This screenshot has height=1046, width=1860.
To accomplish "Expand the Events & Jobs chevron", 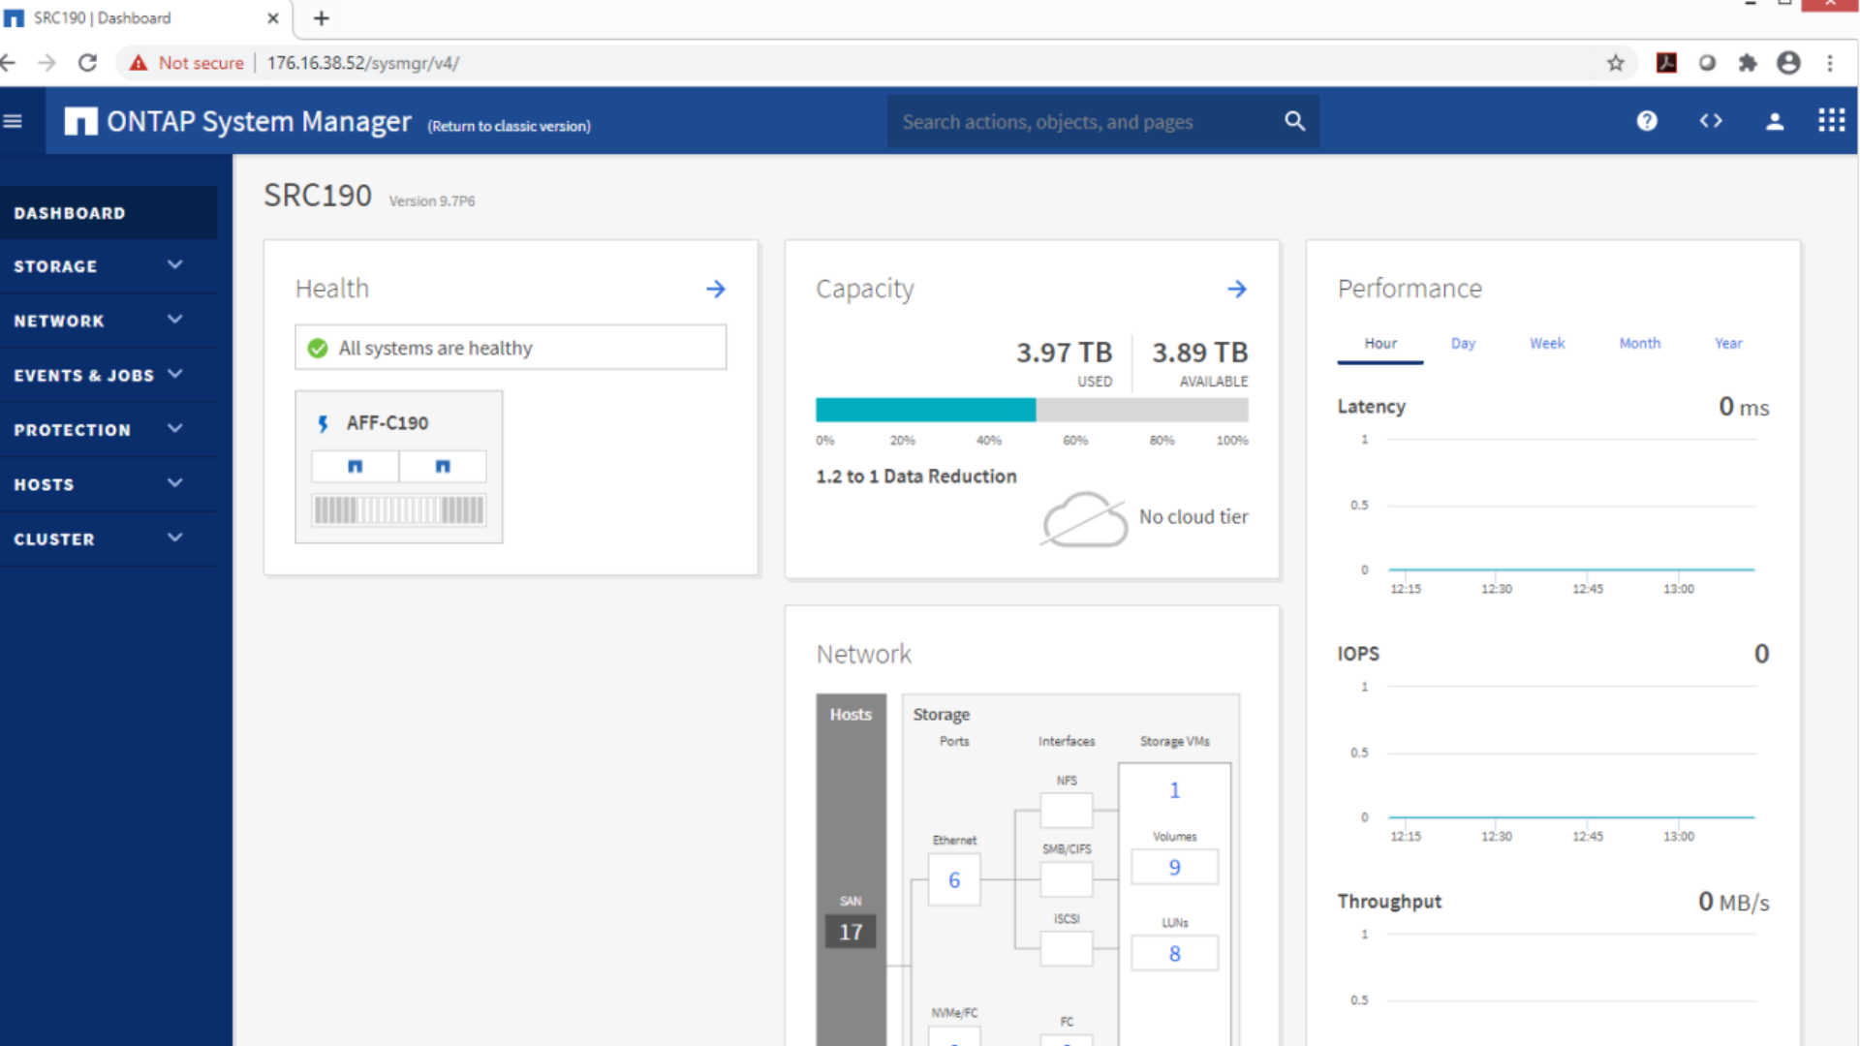I will (x=174, y=373).
